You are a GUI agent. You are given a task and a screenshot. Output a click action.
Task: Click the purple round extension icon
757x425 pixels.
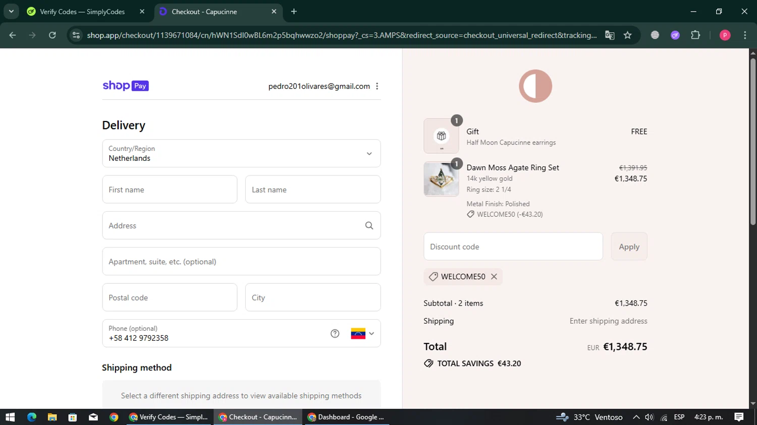(675, 35)
